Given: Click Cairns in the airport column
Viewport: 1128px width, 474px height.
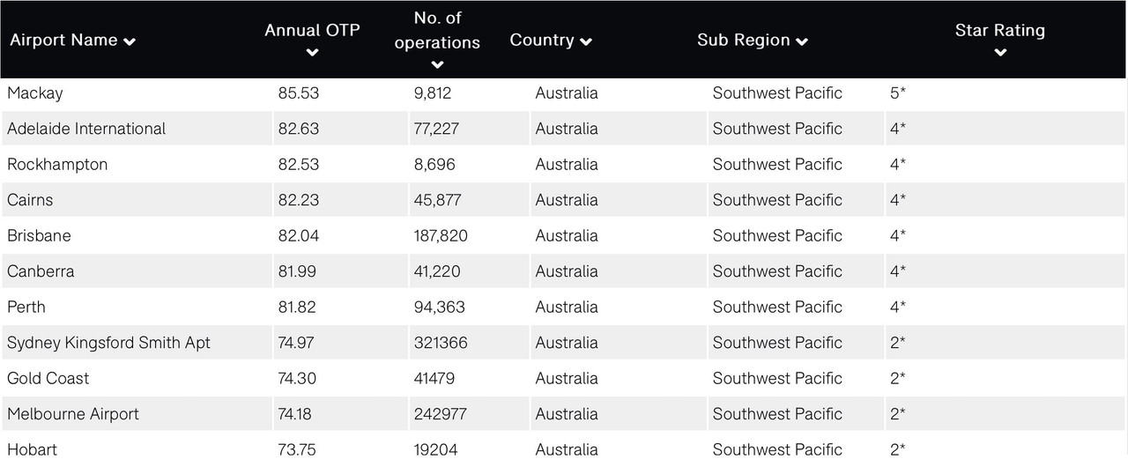Looking at the screenshot, I should pyautogui.click(x=30, y=200).
